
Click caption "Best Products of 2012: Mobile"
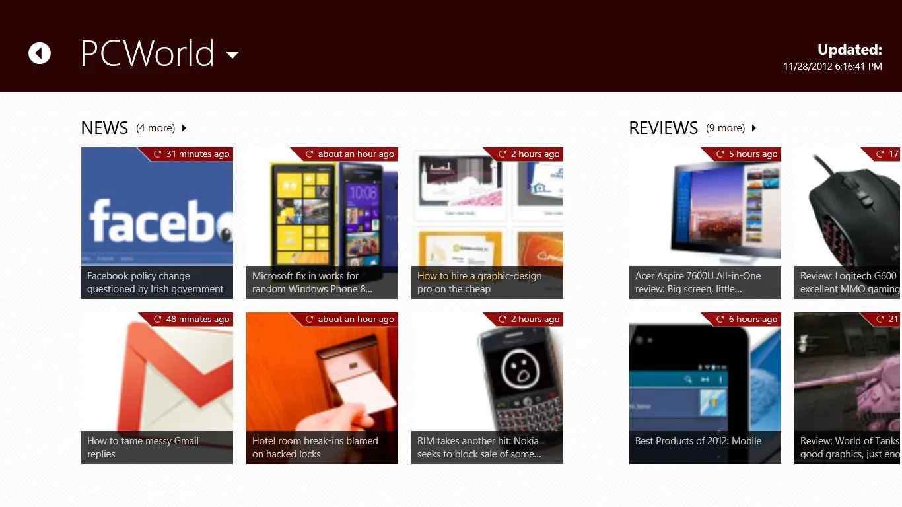tap(698, 441)
